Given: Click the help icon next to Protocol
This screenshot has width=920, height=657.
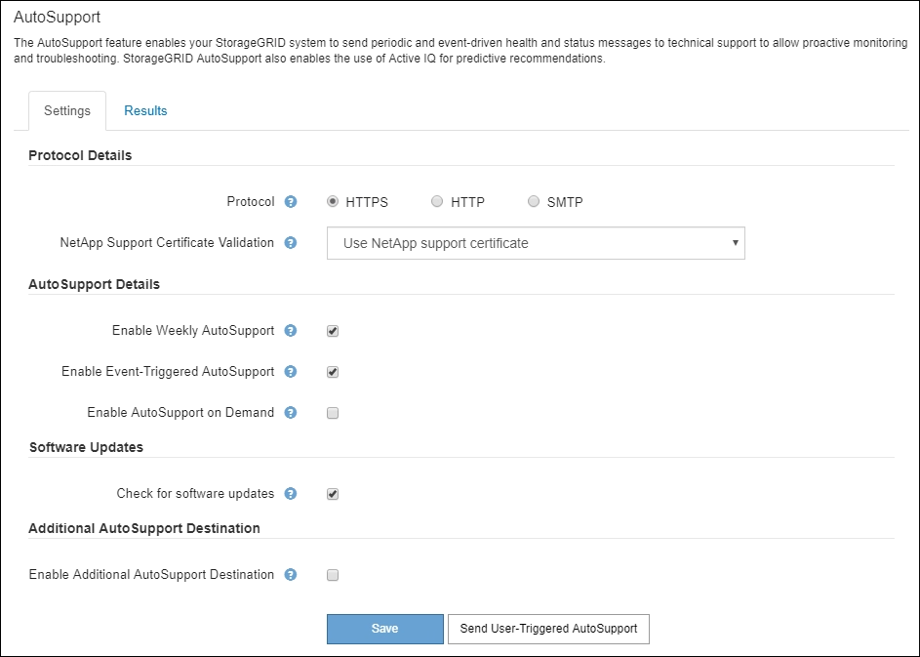Looking at the screenshot, I should (x=291, y=202).
